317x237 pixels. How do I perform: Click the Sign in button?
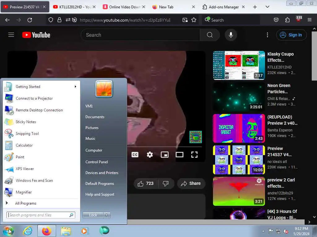coord(291,35)
